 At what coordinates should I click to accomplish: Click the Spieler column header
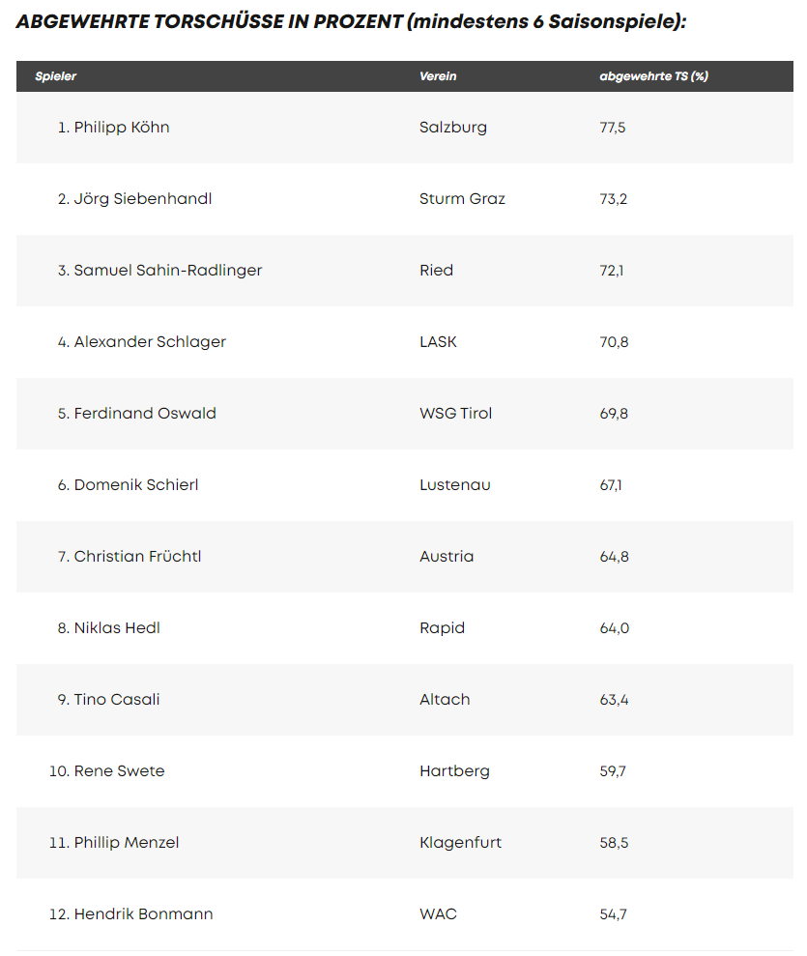tap(55, 76)
